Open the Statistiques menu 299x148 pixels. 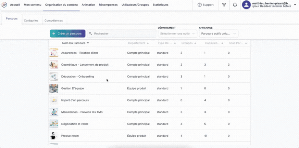pos(160,5)
